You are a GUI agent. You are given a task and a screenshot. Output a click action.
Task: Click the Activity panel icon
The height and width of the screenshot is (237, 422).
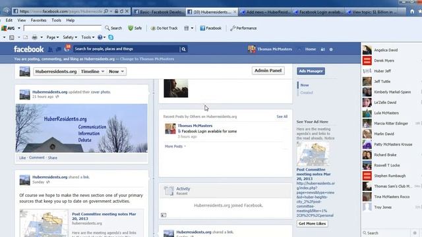[169, 191]
